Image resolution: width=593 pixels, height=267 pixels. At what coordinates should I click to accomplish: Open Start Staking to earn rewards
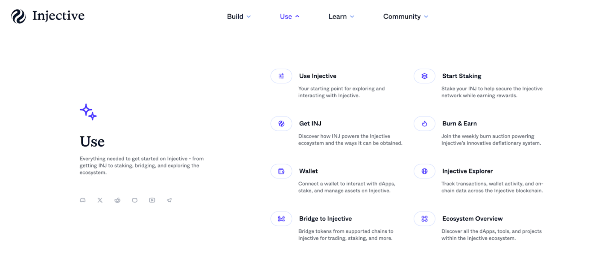[462, 76]
